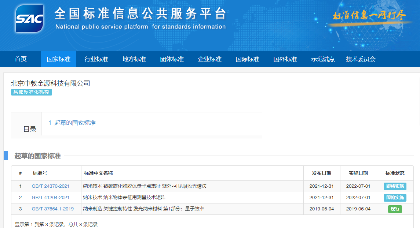Open standard GB/T 24370-2021 link
Image resolution: width=420 pixels, height=228 pixels.
(50, 186)
